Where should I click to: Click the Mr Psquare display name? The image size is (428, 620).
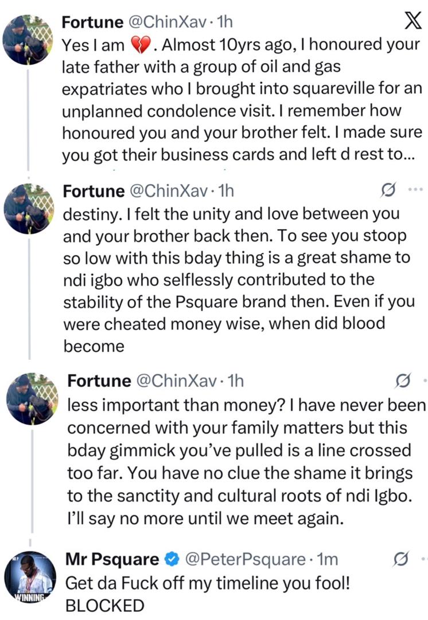pos(115,557)
